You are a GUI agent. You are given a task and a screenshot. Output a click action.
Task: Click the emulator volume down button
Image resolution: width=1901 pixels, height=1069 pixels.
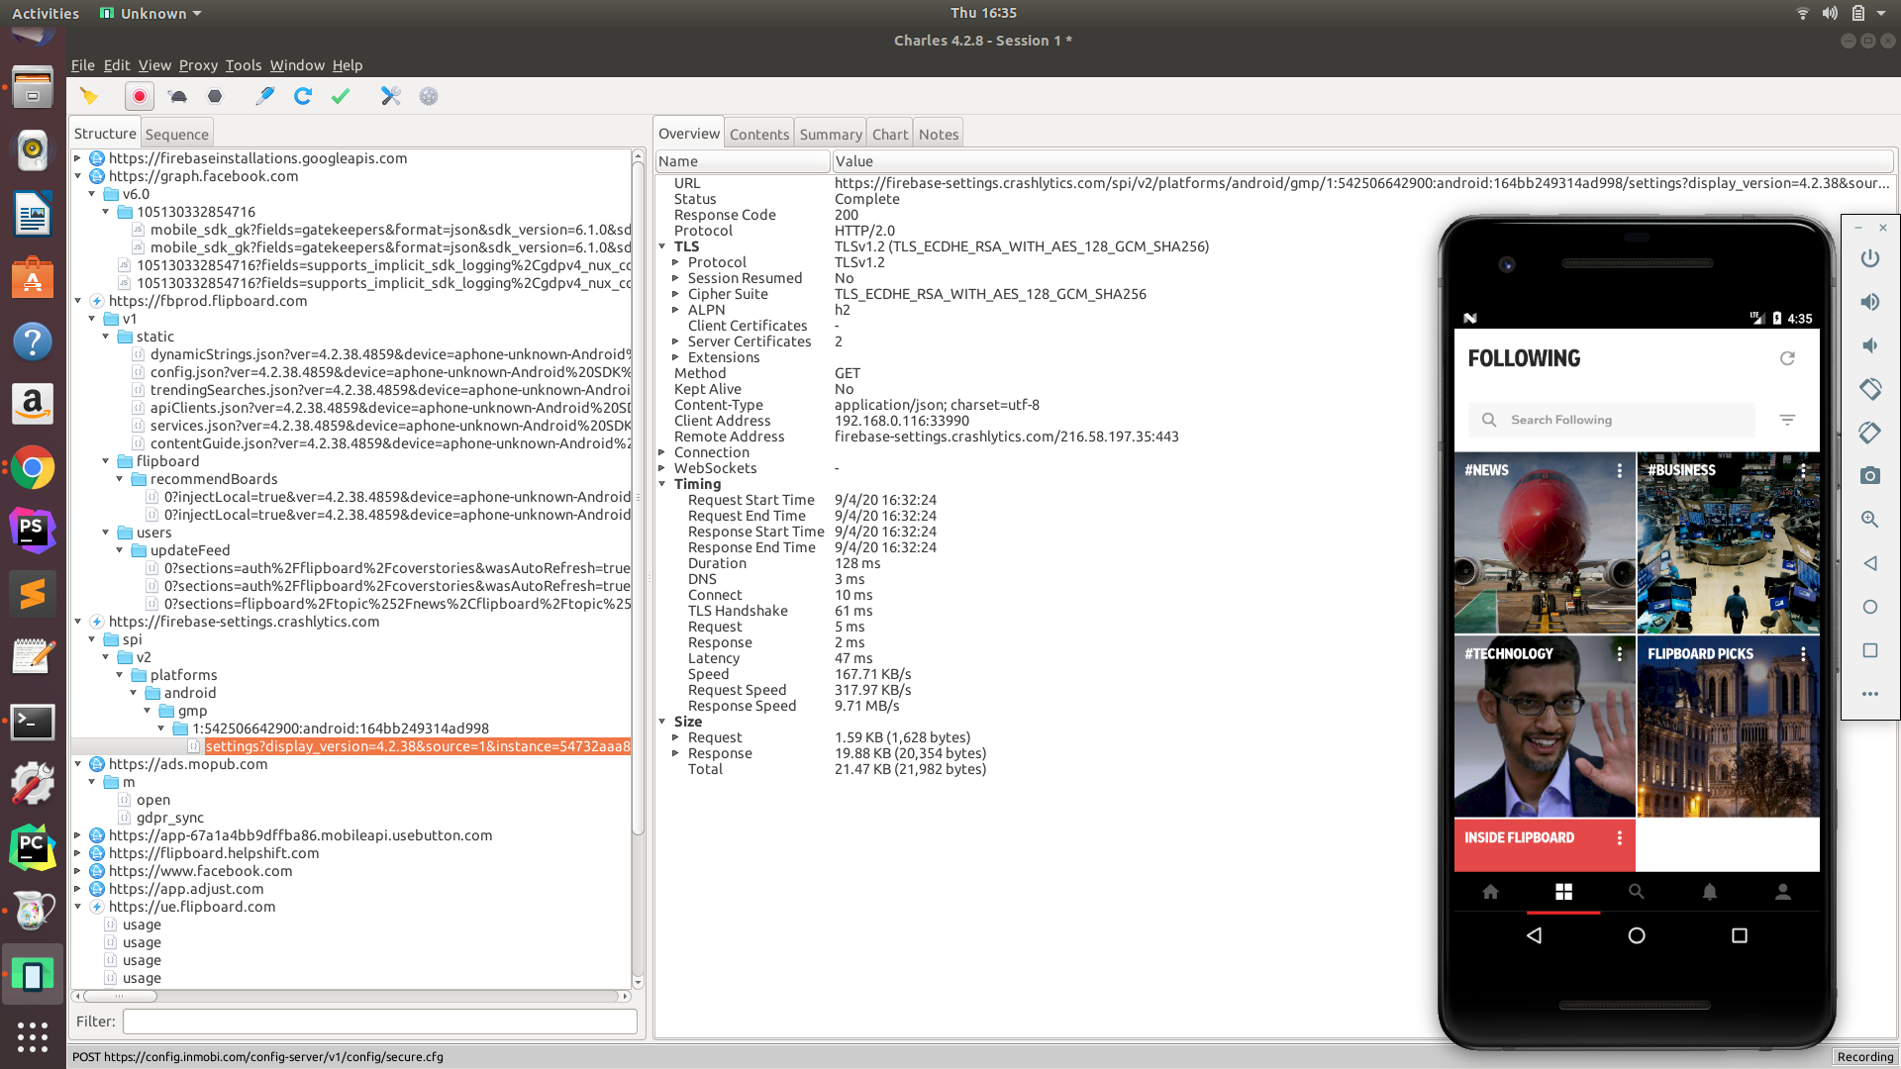click(x=1869, y=345)
